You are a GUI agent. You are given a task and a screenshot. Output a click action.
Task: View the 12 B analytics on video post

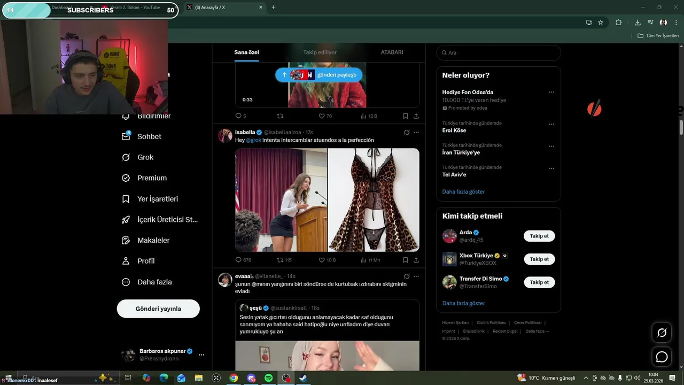[369, 116]
